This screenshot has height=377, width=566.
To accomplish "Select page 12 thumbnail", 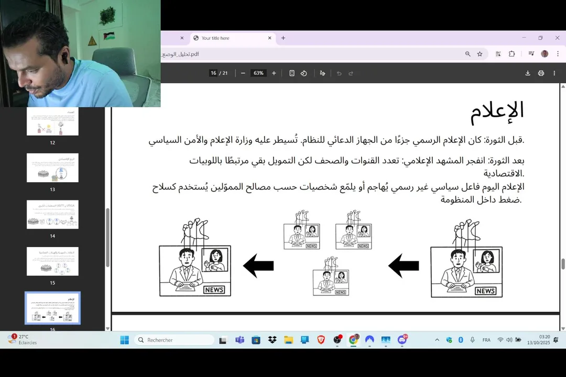I will coord(52,121).
